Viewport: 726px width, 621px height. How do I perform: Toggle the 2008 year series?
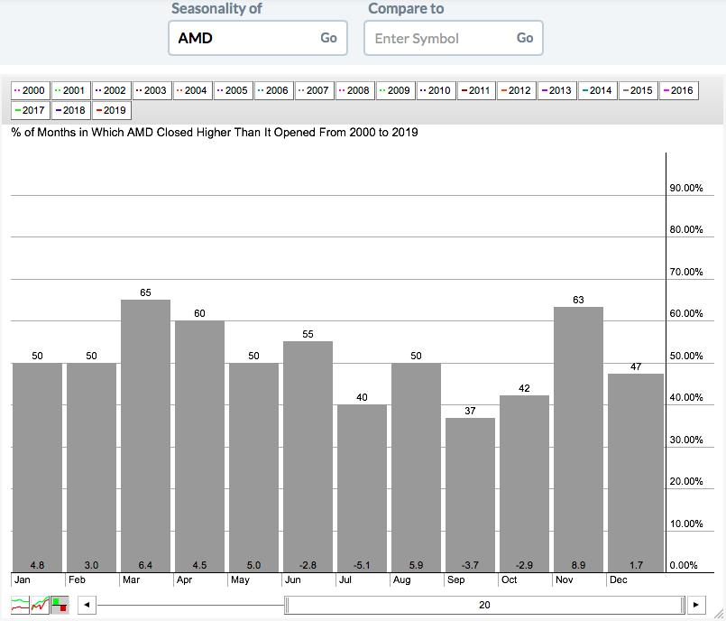tap(354, 90)
